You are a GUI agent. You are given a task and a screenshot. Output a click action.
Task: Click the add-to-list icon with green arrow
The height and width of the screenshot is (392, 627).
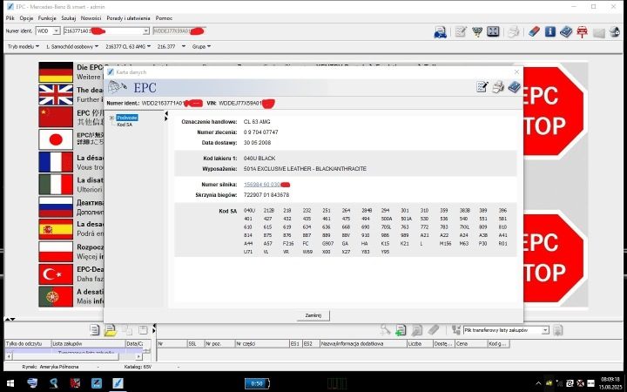[x=401, y=330]
